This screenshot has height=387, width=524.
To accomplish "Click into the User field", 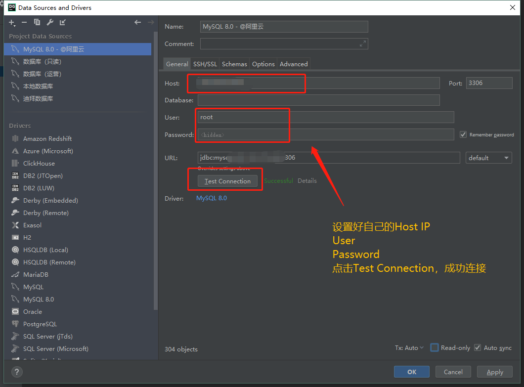I will pos(326,117).
